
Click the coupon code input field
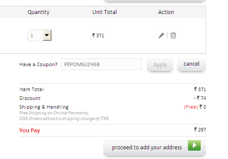coord(101,64)
